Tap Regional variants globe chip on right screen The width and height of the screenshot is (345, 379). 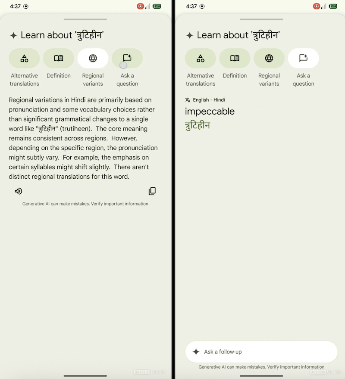269,59
